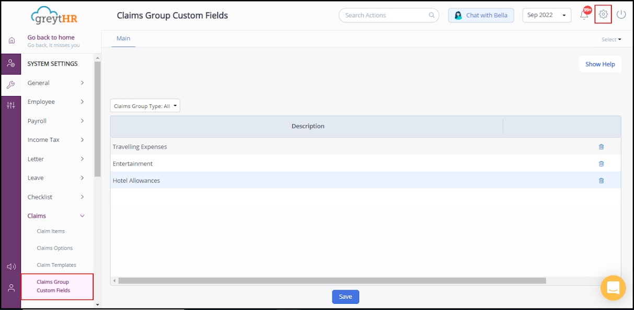
Task: Switch to the Main tab
Action: pyautogui.click(x=123, y=39)
